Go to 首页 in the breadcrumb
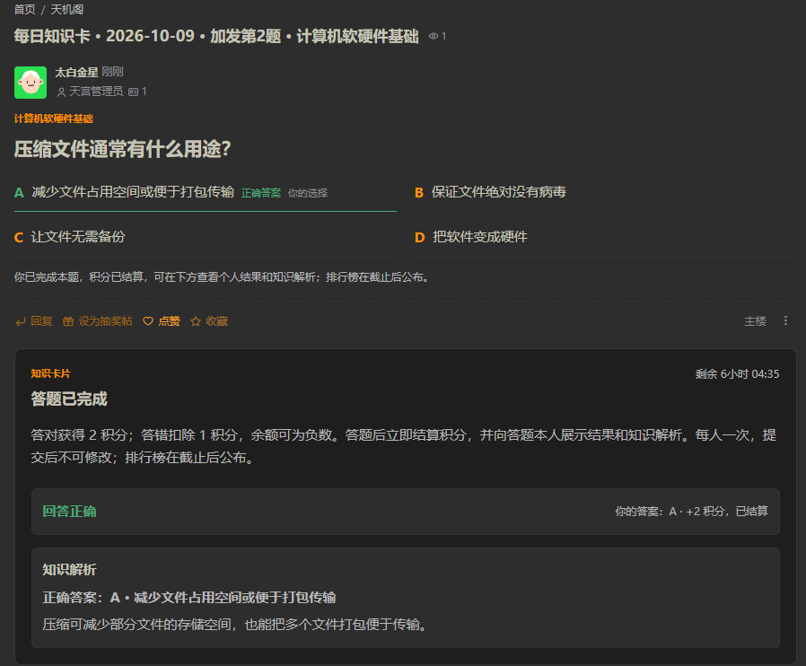The image size is (806, 666). click(24, 9)
